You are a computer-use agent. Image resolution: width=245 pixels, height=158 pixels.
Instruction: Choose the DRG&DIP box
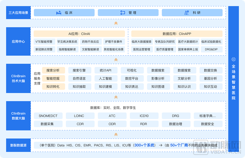pos(212,49)
